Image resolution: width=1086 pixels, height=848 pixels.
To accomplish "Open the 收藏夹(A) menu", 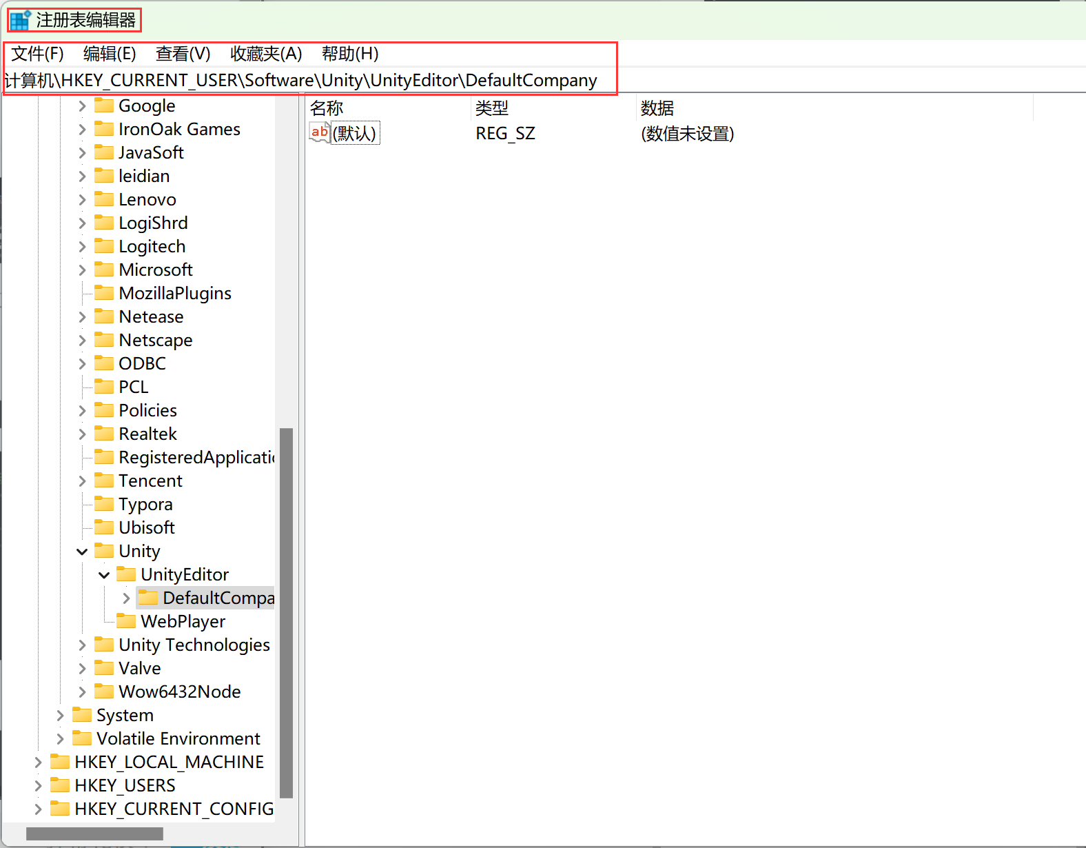I will pyautogui.click(x=266, y=54).
